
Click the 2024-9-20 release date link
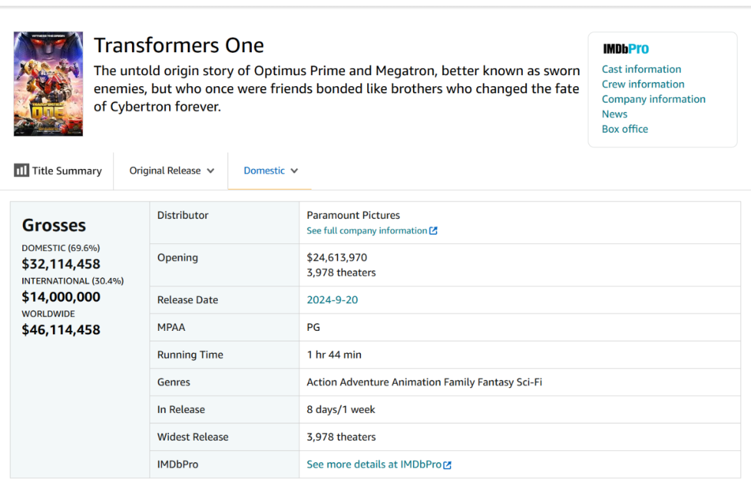332,300
